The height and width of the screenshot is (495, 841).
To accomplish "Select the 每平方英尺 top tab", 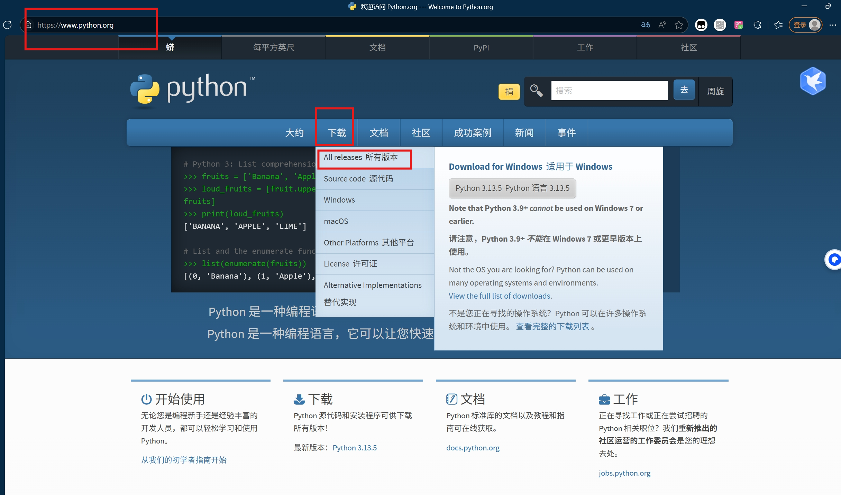I will 274,48.
